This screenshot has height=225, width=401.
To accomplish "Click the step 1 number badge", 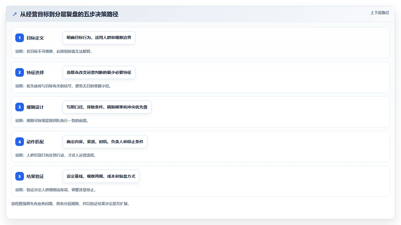I will coord(20,38).
